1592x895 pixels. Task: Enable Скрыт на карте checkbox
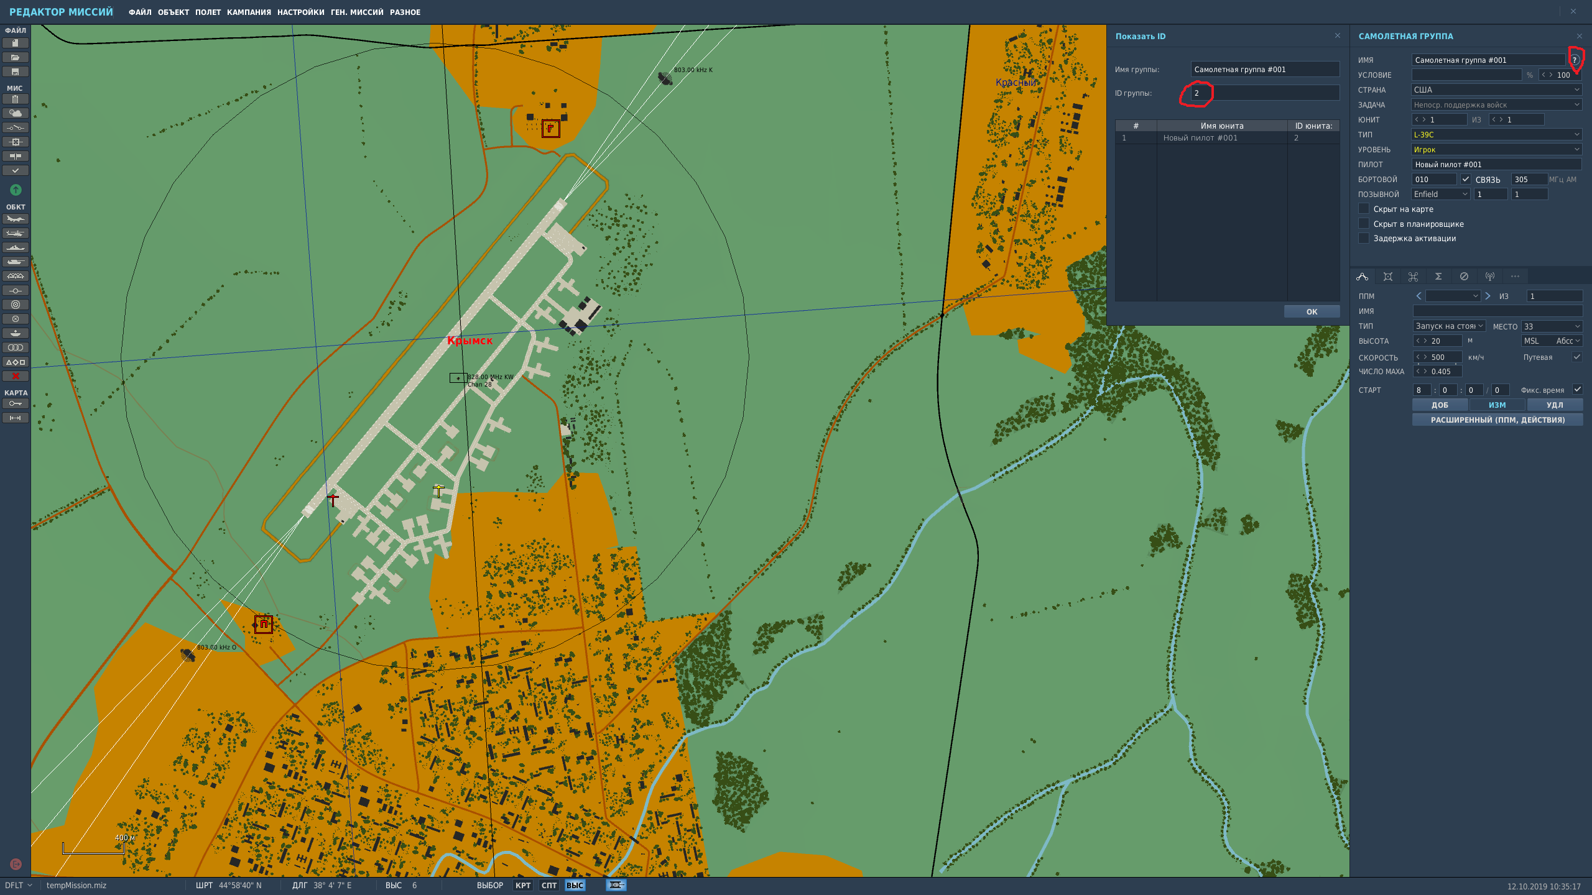point(1364,209)
